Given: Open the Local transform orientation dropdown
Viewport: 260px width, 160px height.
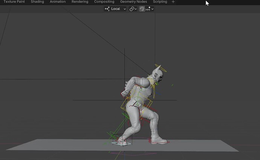Looking at the screenshot, I should point(115,9).
